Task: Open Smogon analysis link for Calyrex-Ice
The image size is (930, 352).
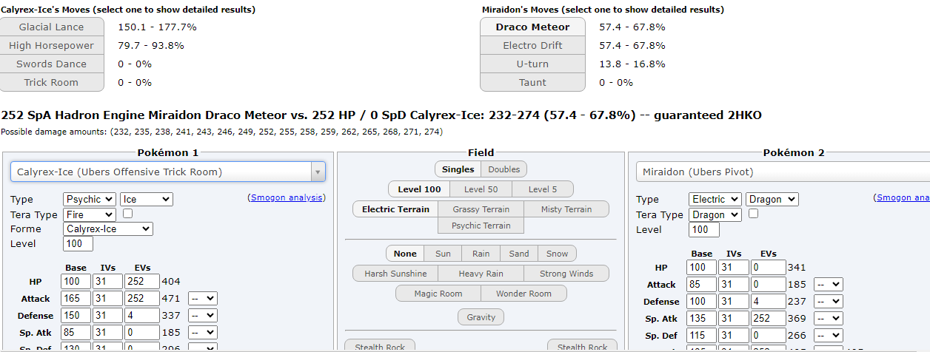Action: [286, 198]
